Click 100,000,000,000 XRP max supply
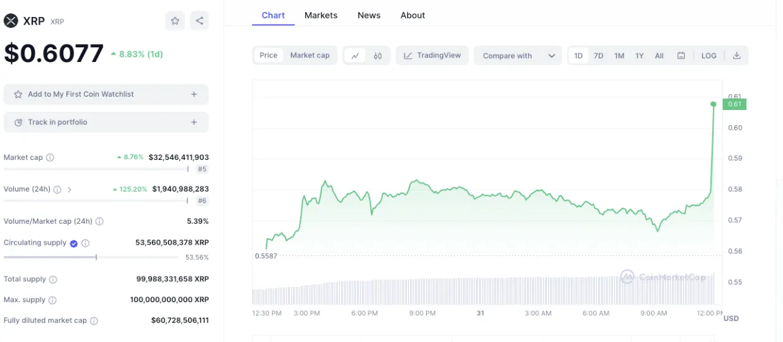 tap(170, 300)
